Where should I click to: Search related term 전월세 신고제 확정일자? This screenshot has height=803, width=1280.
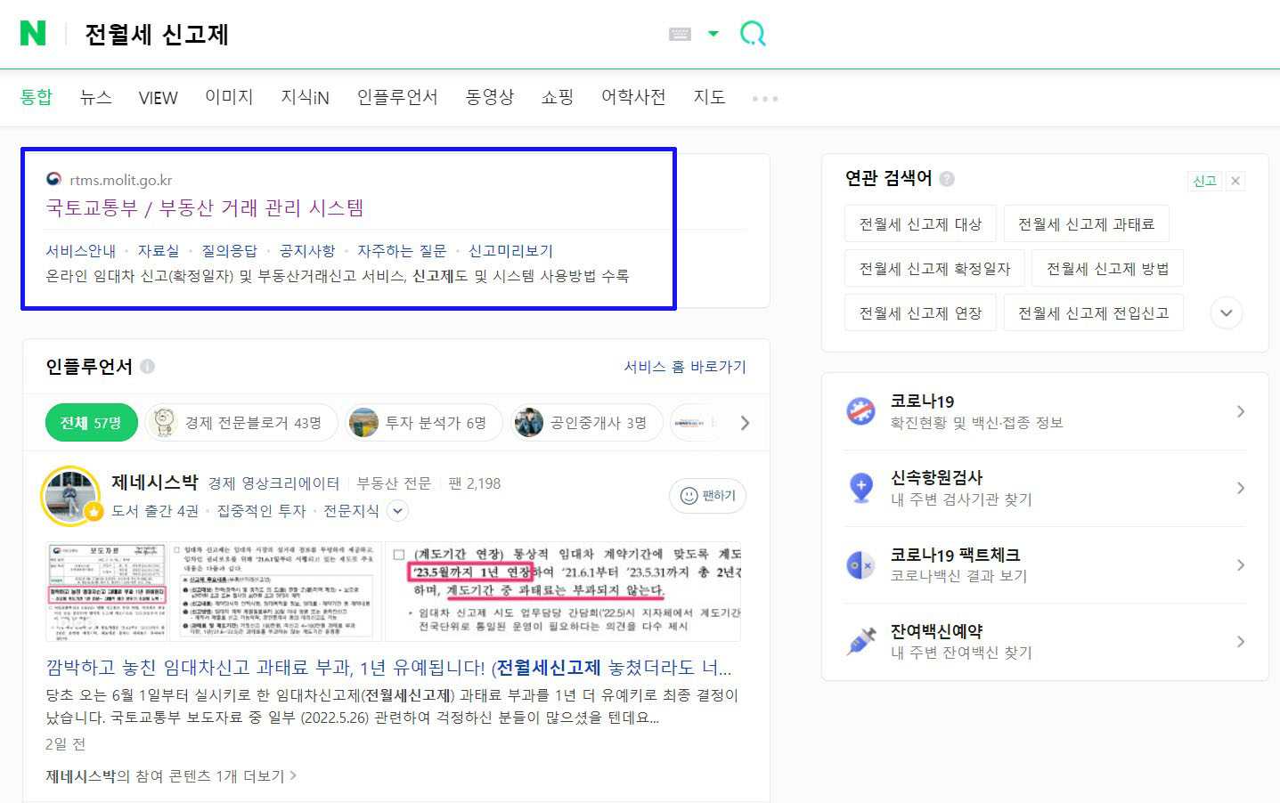tap(934, 269)
